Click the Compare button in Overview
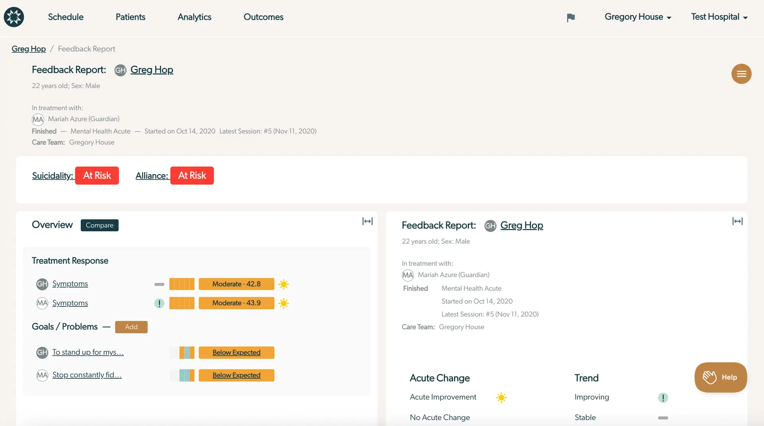The width and height of the screenshot is (764, 426). pyautogui.click(x=99, y=225)
